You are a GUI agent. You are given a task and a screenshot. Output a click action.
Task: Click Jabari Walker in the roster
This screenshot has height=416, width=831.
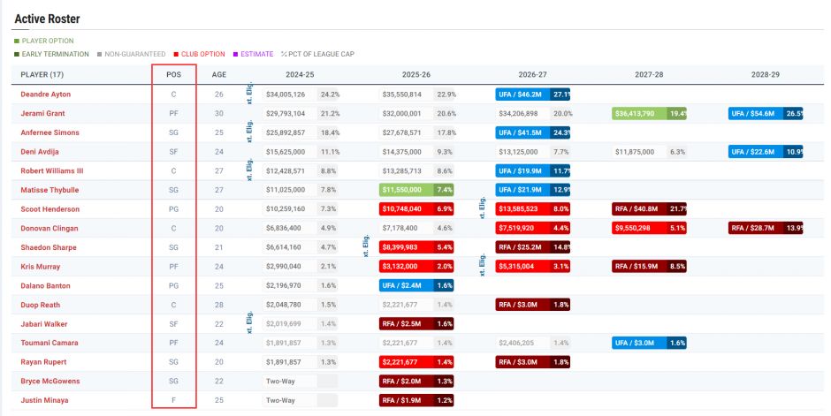44,324
